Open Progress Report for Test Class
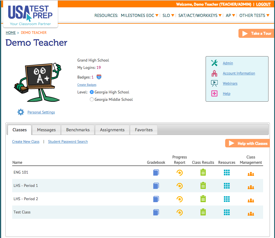 [180, 213]
